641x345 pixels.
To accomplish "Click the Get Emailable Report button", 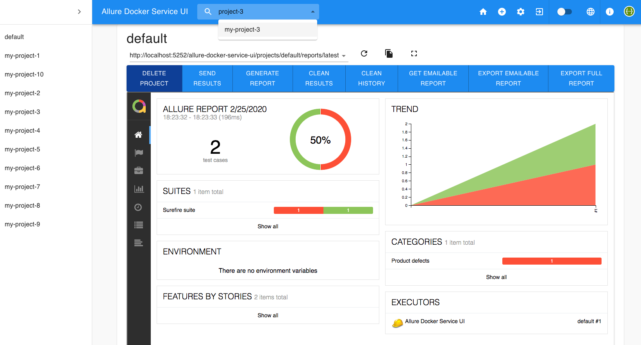I will [433, 78].
